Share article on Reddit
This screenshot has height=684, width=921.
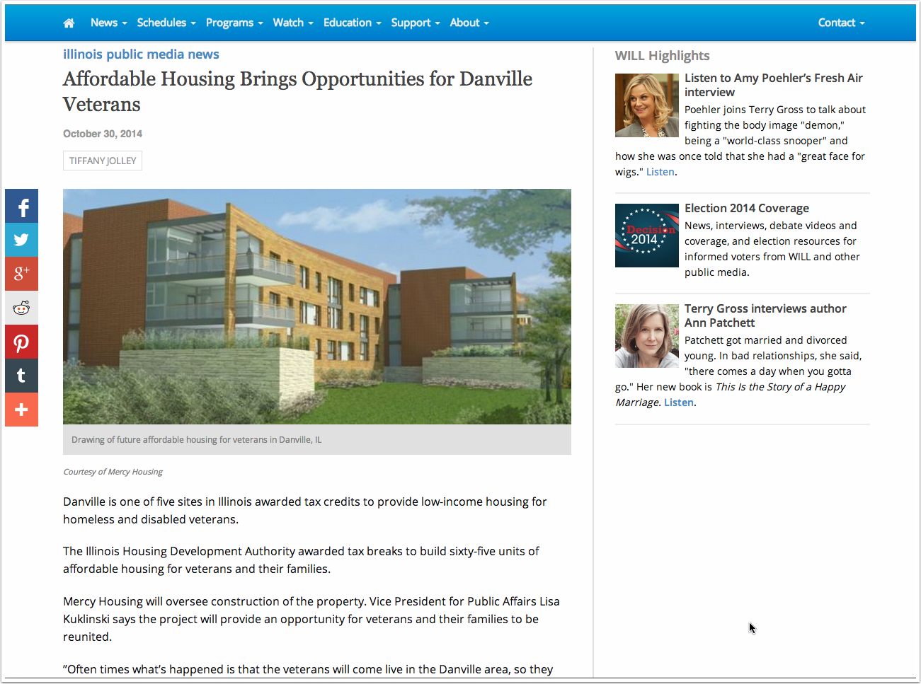point(21,308)
